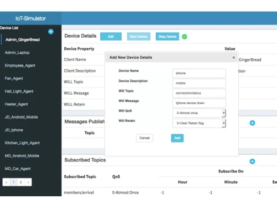Select JD_Iphone in device list
The image size is (277, 208).
tap(14, 130)
